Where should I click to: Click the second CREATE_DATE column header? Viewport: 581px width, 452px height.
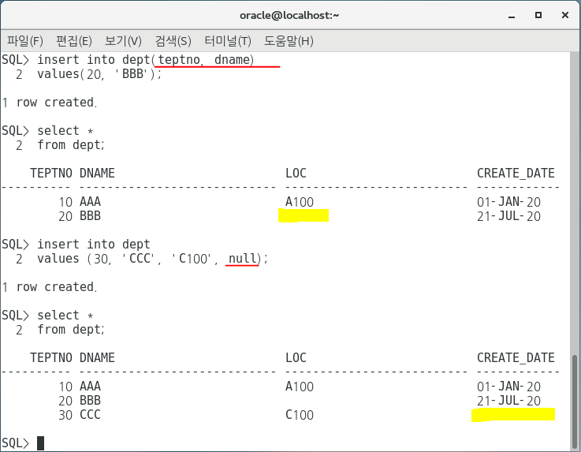click(516, 358)
